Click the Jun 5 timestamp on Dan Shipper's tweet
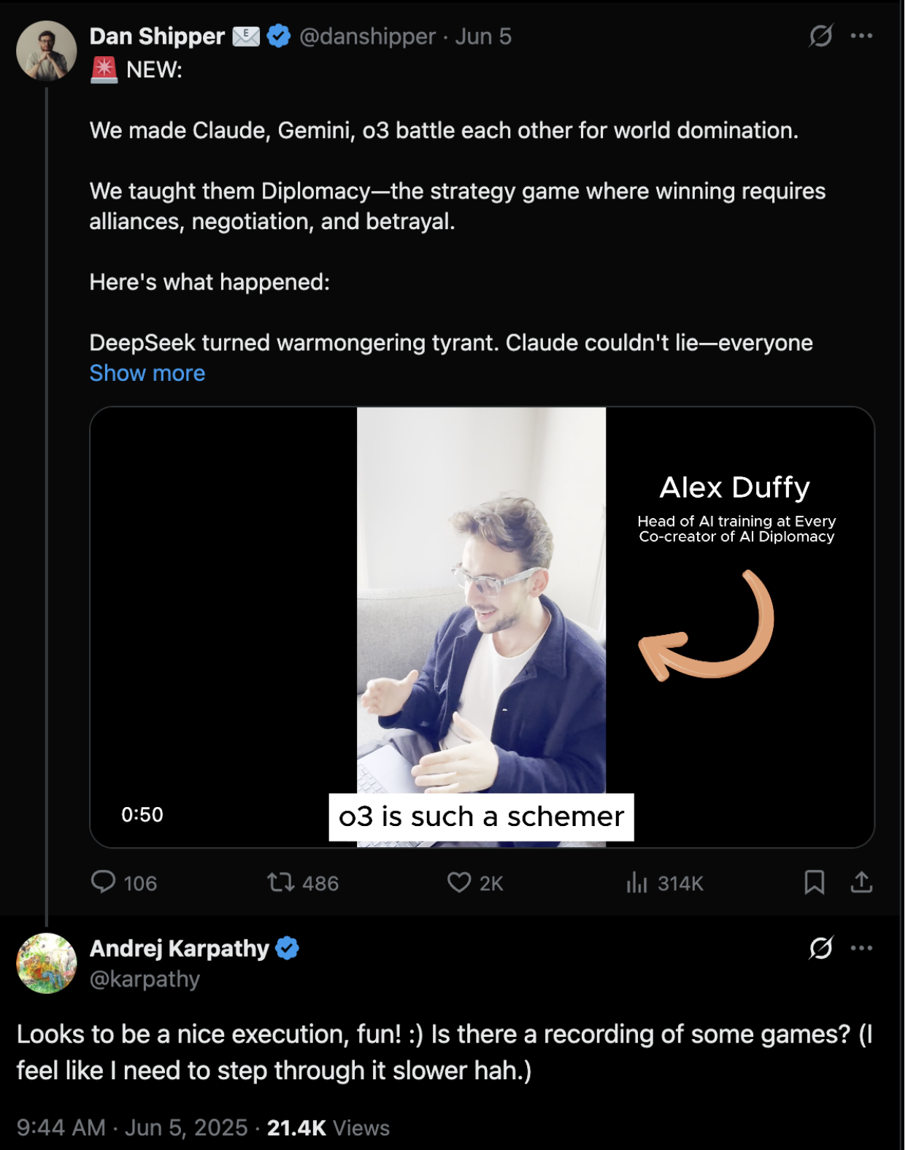This screenshot has width=908, height=1150. (484, 36)
